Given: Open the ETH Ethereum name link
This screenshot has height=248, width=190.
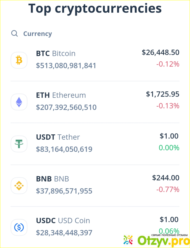Looking at the screenshot, I should tap(61, 95).
